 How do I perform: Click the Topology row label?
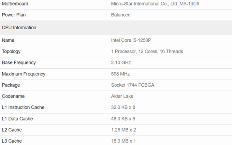[11, 52]
